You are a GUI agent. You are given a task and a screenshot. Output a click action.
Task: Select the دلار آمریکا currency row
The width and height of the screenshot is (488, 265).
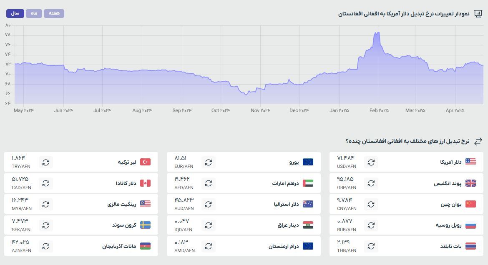[417, 162]
